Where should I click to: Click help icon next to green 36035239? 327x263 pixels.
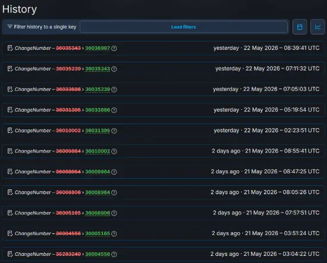click(x=114, y=90)
